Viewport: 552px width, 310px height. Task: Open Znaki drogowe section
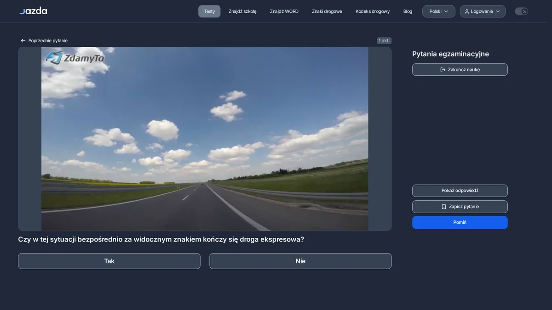pos(327,11)
